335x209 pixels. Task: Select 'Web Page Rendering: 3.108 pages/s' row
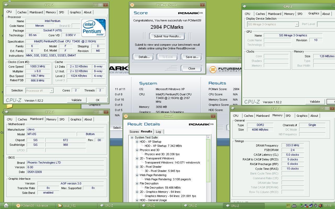(168, 179)
